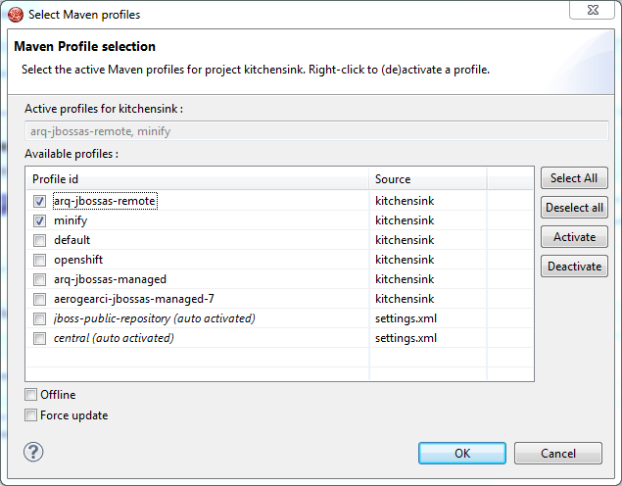Uncheck the minify profile checkbox

click(40, 220)
